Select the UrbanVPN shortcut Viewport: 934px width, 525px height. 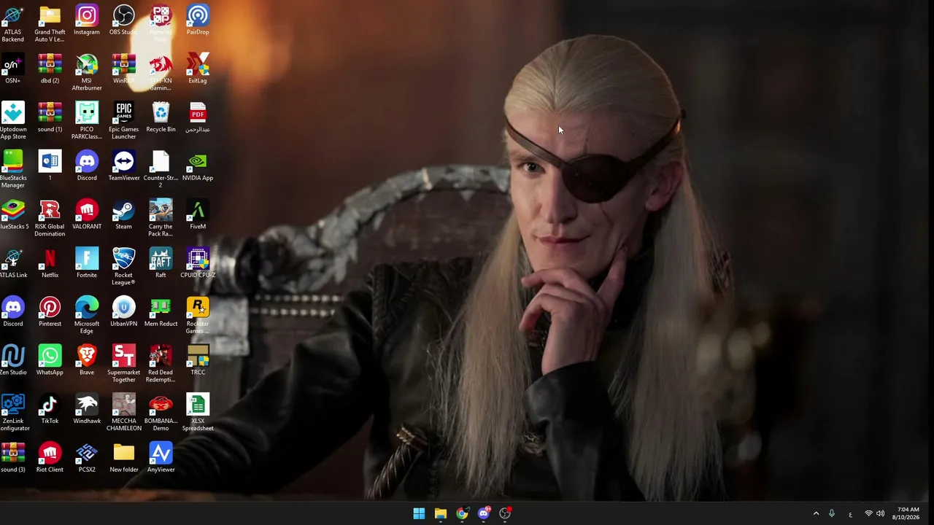coord(124,312)
